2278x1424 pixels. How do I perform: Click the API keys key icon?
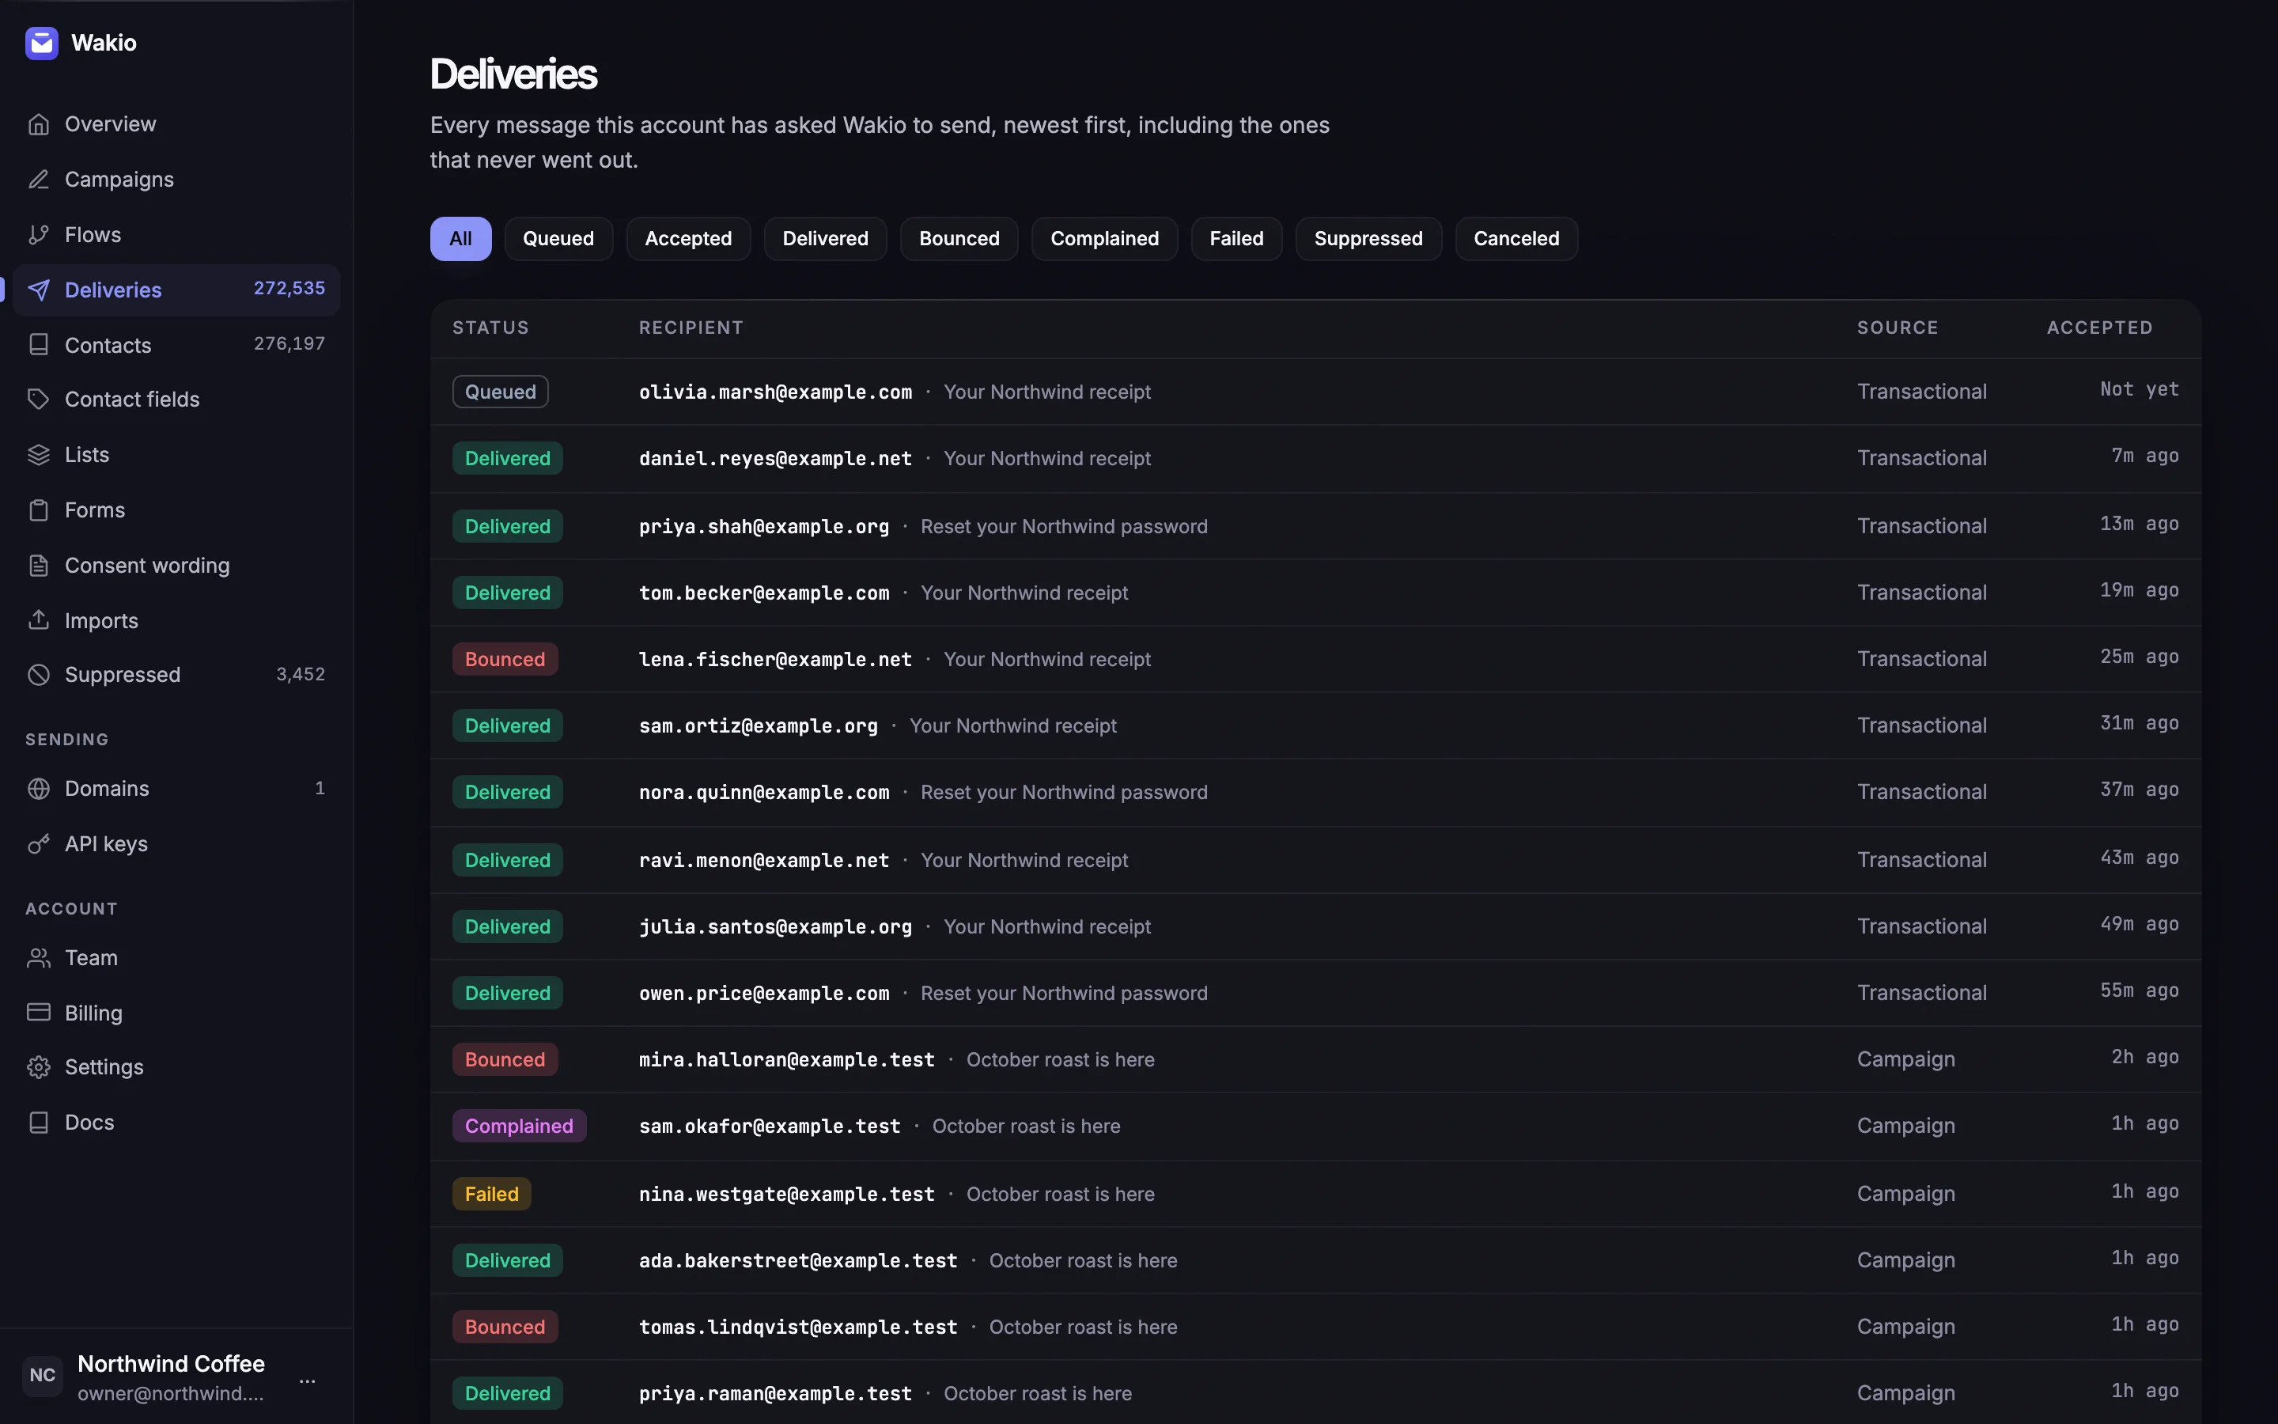point(39,844)
